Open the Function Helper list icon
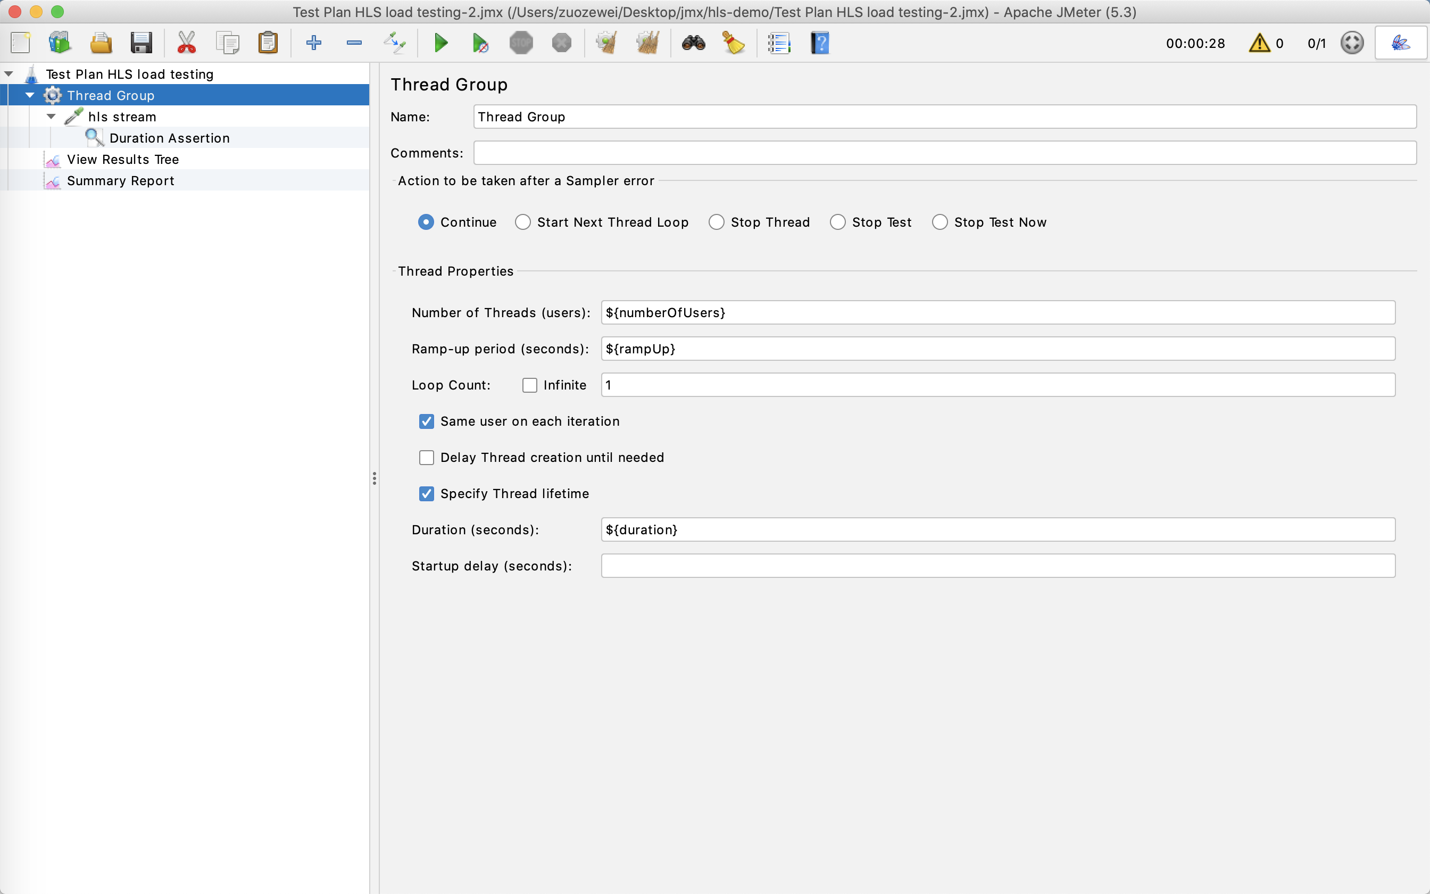This screenshot has width=1430, height=894. pos(779,43)
